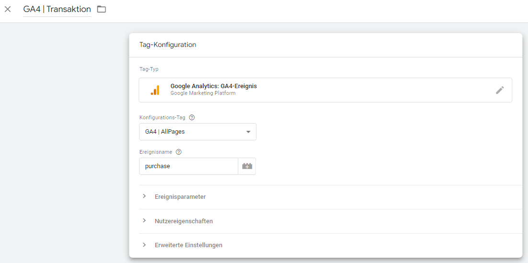This screenshot has width=528, height=263.
Task: Click the Tag-Typ label
Action: click(149, 69)
